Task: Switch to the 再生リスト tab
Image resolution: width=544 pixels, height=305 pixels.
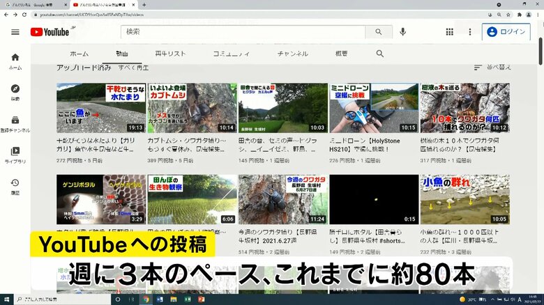Action: pos(169,54)
